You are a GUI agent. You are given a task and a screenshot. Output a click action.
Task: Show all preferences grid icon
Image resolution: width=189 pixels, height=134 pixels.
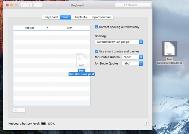38,5
